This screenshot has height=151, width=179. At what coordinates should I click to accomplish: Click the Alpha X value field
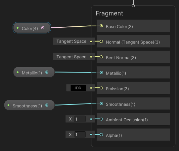(x=80, y=135)
